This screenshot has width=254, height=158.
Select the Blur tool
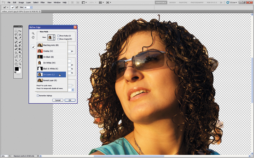coord(16,52)
